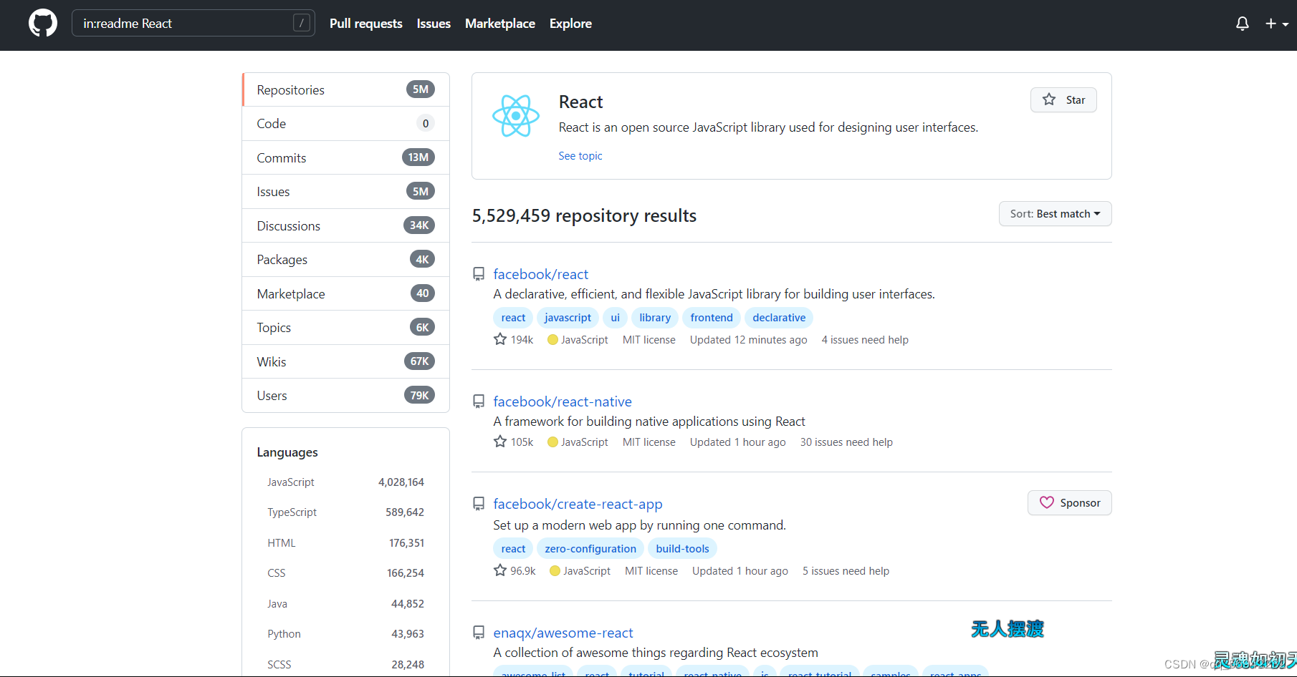1297x677 pixels.
Task: Open enaqx/awesome-react repository link
Action: pyautogui.click(x=563, y=633)
